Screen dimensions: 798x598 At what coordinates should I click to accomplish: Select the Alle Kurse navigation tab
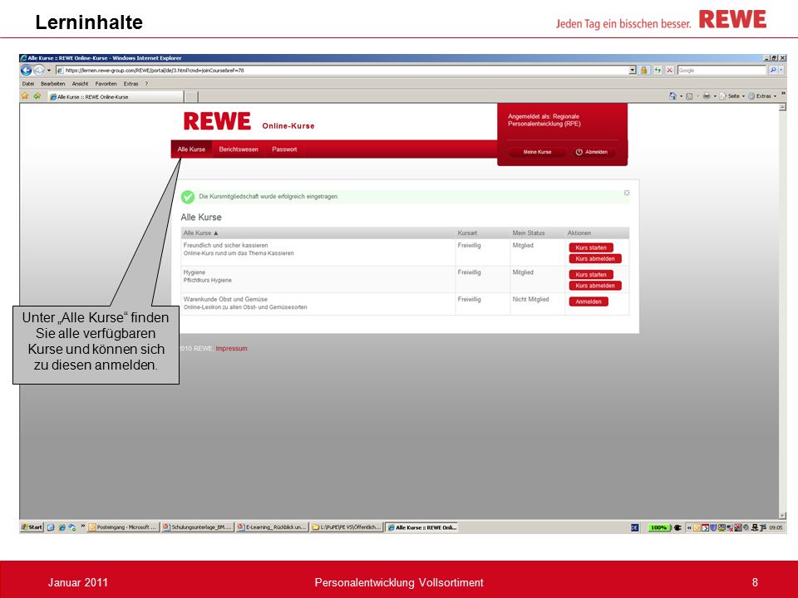[x=191, y=149]
